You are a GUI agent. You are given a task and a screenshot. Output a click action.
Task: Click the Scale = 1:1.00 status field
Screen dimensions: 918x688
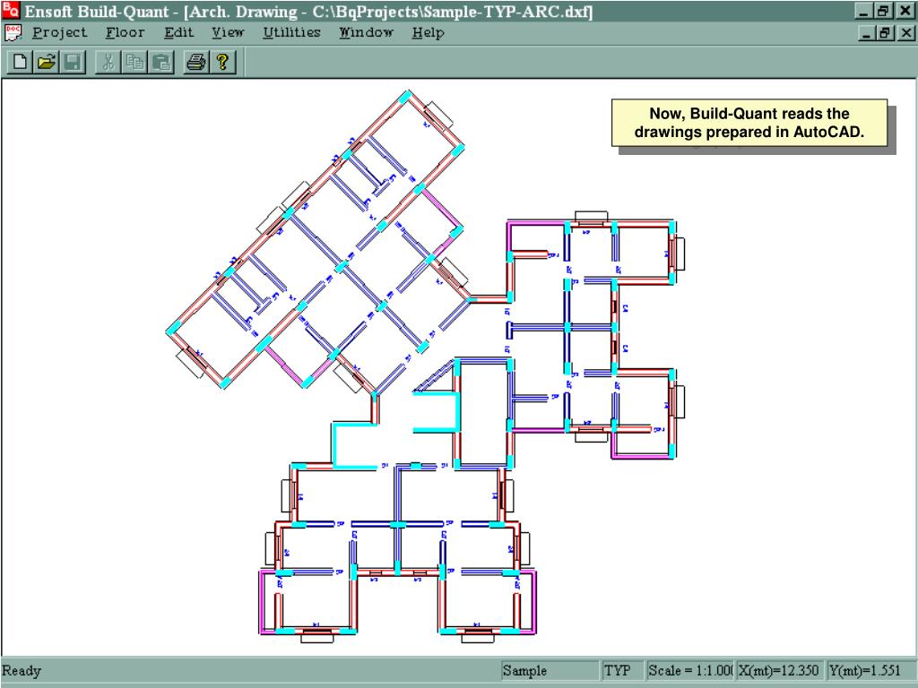tap(689, 670)
